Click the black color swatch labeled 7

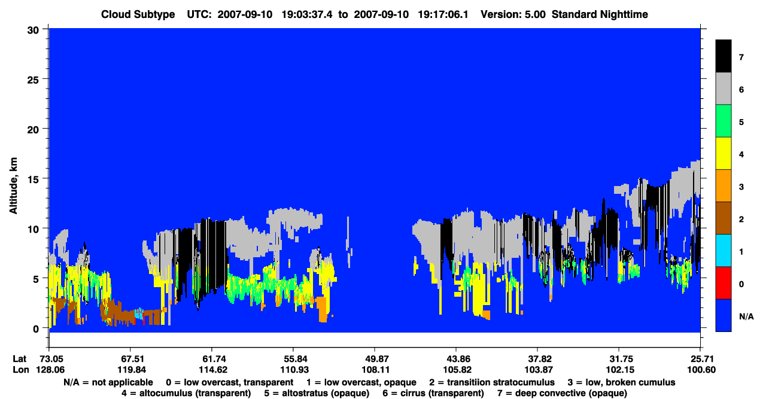724,57
